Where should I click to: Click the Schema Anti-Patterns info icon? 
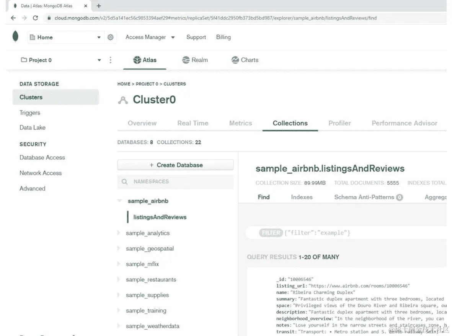pos(399,197)
